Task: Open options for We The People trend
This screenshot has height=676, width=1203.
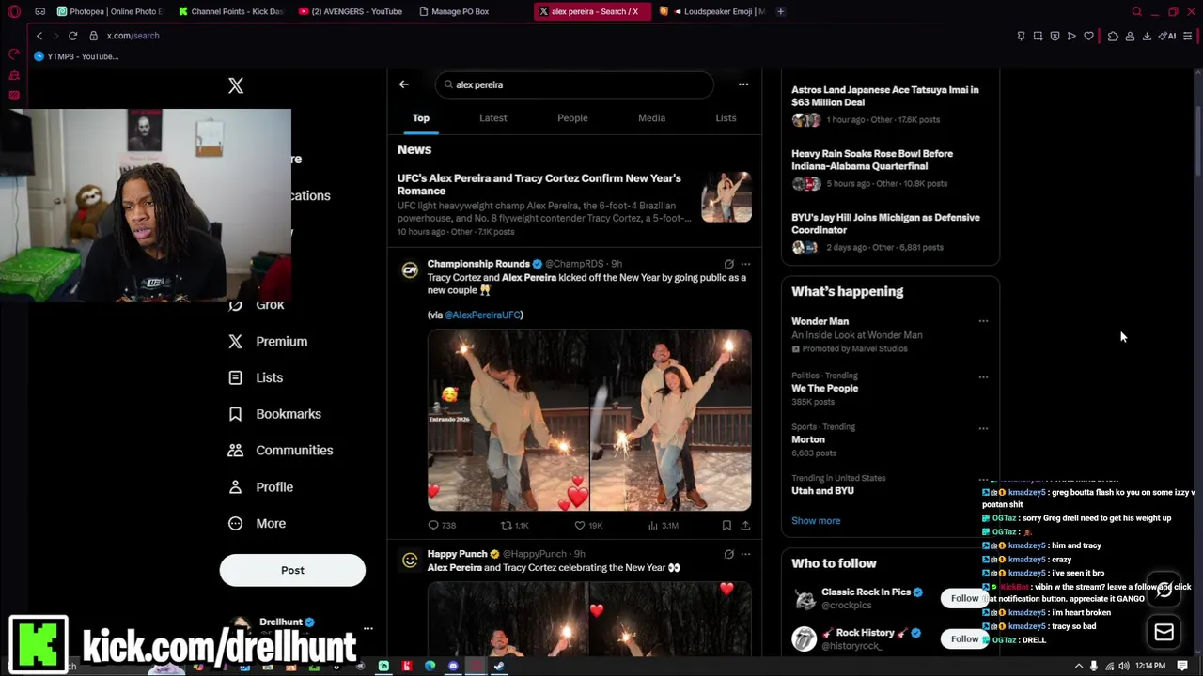Action: pos(983,377)
